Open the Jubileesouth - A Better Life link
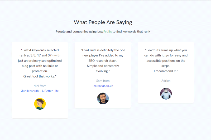 [40, 91]
